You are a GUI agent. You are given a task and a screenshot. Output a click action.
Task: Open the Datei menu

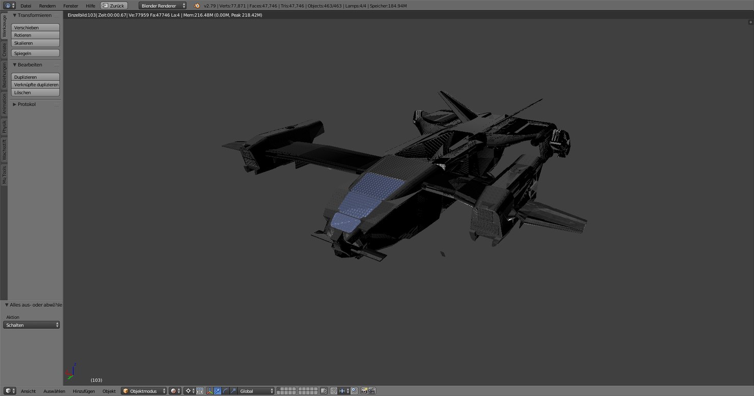coord(25,6)
